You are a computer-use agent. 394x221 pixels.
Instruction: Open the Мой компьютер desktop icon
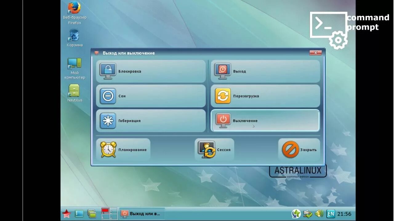coord(74,68)
